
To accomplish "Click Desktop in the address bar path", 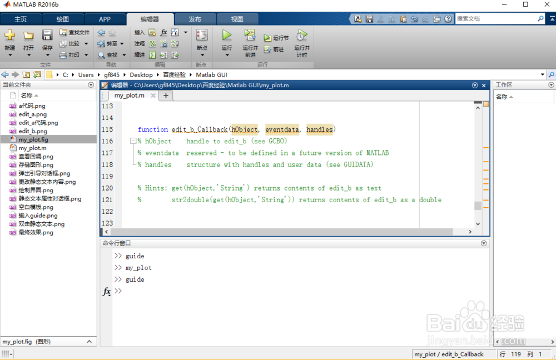I will (x=141, y=75).
